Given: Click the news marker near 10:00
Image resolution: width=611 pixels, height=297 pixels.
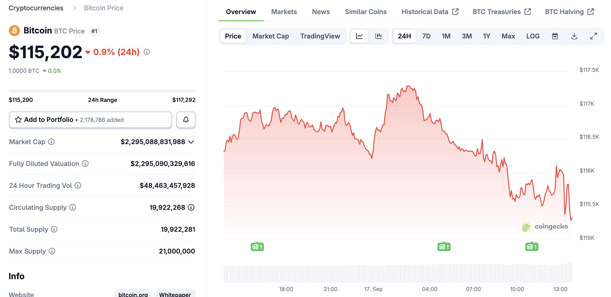Looking at the screenshot, I should point(532,247).
